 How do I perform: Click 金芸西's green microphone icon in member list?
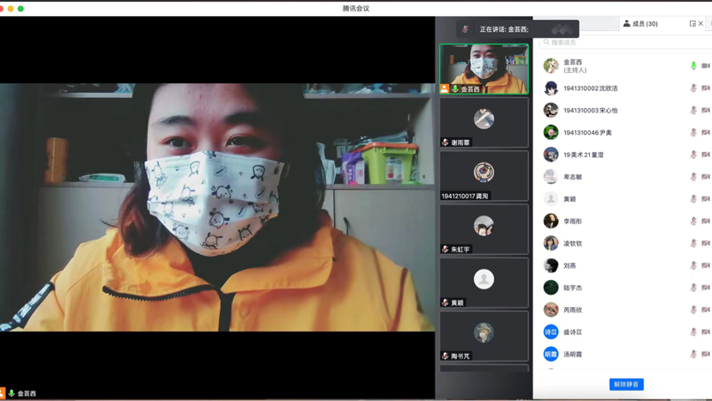[694, 66]
